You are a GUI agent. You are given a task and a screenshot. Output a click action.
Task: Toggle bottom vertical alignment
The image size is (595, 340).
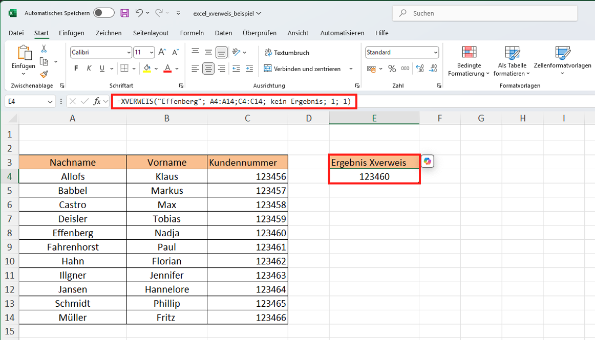coord(221,52)
